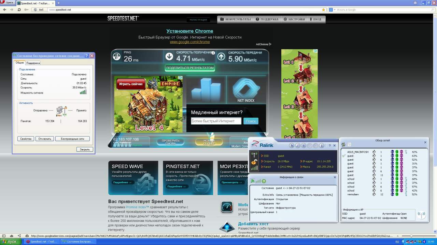Click the Веб site badge in address bar

(x=39, y=10)
